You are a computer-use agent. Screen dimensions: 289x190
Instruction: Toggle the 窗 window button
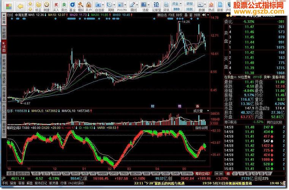(191, 15)
